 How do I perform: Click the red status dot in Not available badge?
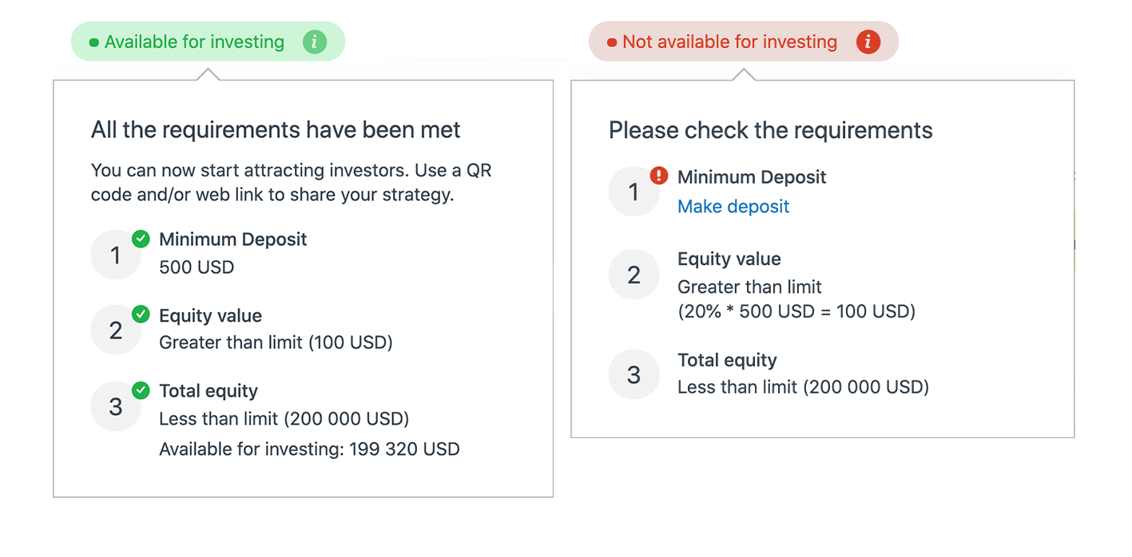[x=612, y=43]
